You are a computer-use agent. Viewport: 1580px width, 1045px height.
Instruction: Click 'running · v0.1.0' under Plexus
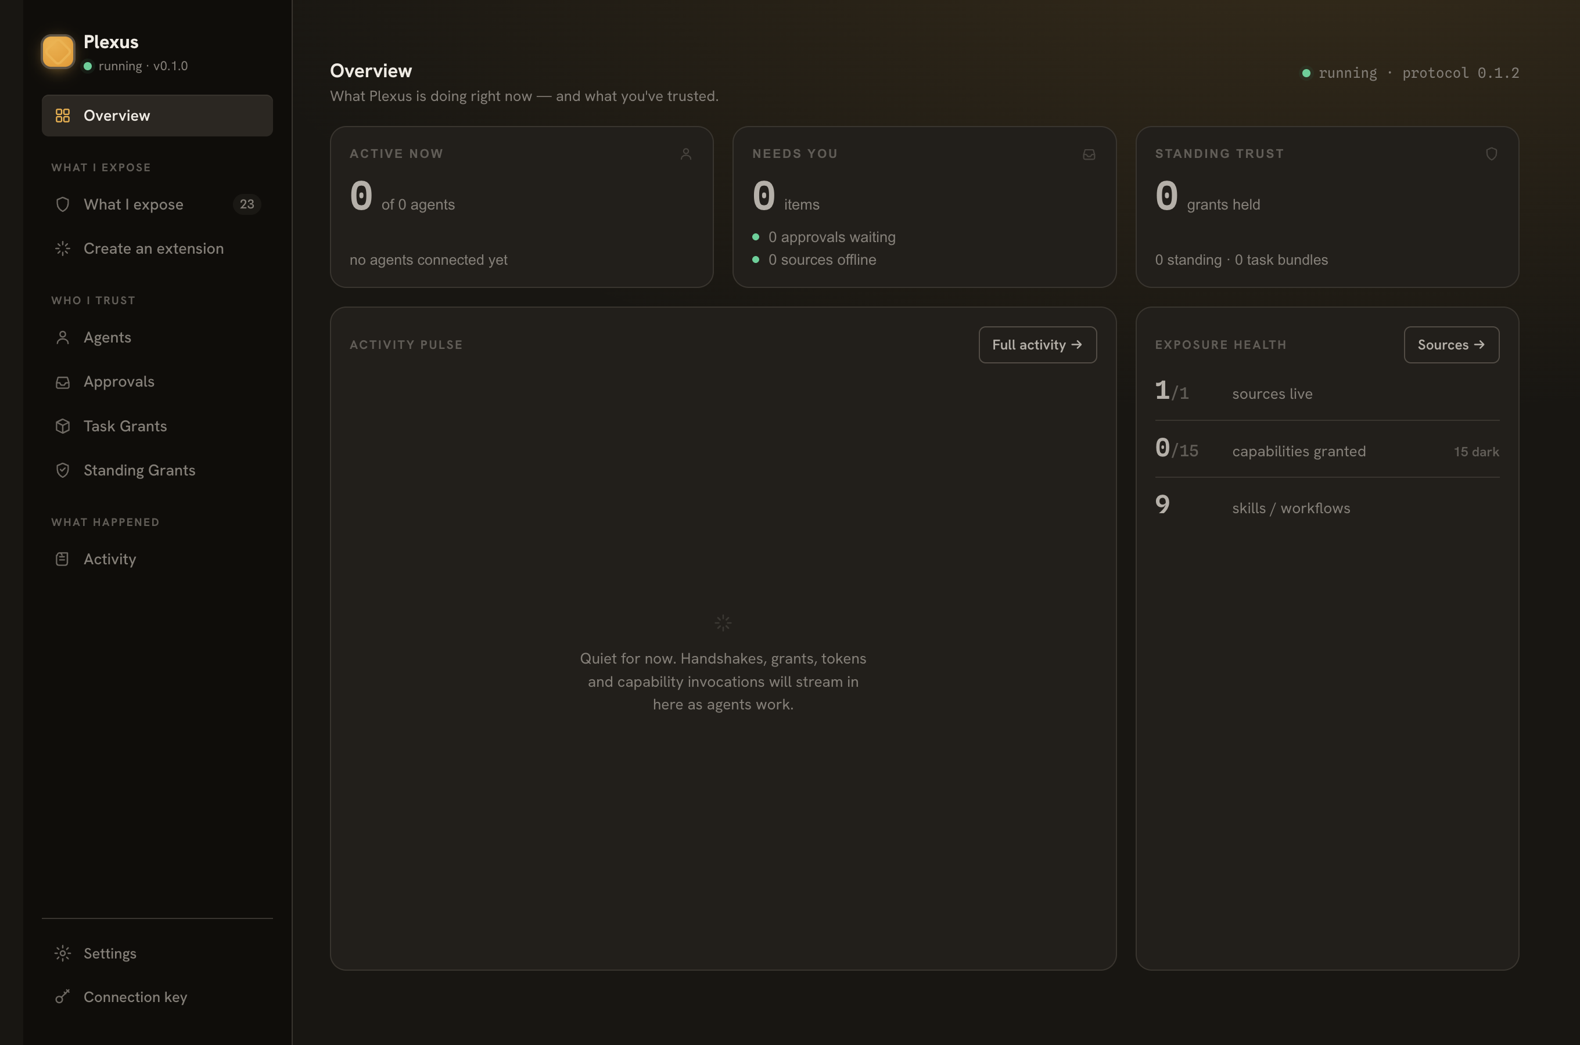click(143, 66)
